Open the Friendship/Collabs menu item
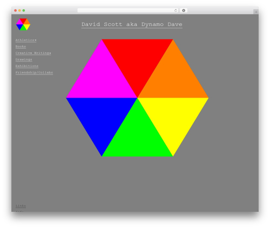 tap(34, 72)
